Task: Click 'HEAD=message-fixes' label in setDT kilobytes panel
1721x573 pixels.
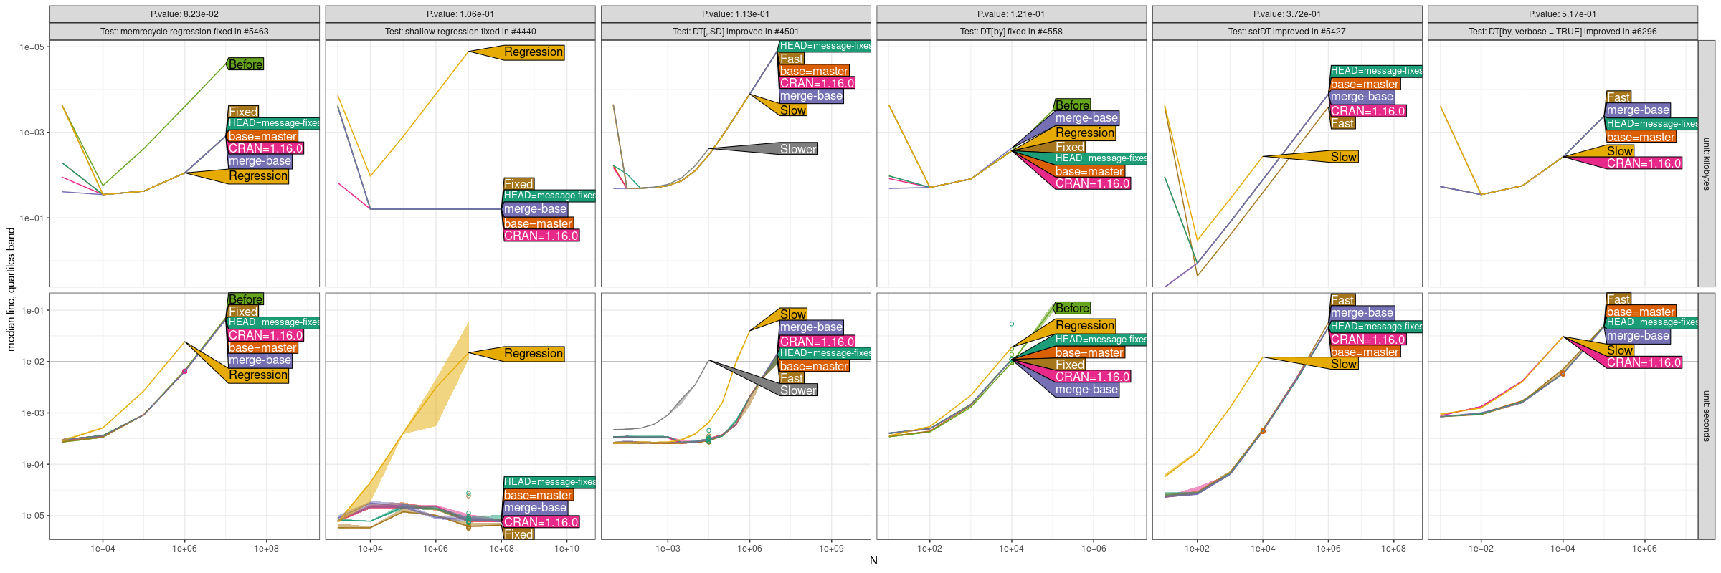Action: click(1376, 71)
